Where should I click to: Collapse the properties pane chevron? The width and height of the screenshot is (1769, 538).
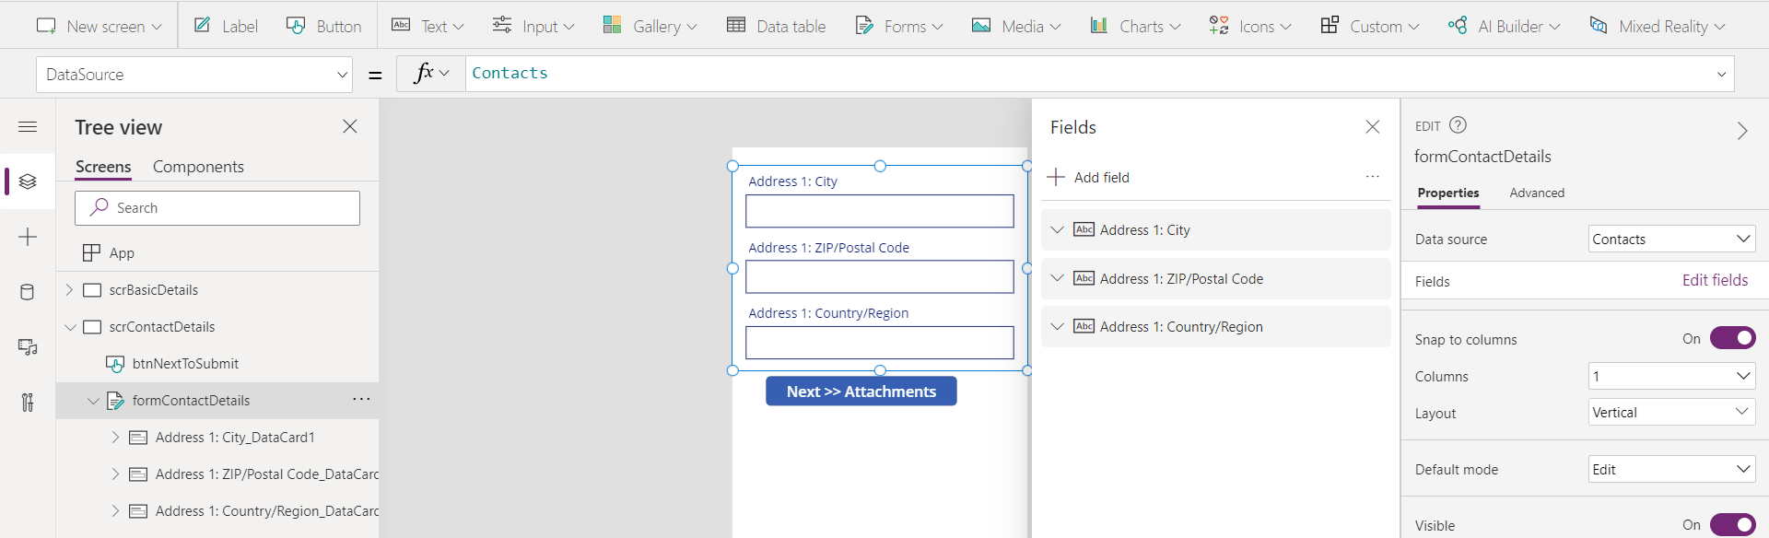(x=1742, y=131)
